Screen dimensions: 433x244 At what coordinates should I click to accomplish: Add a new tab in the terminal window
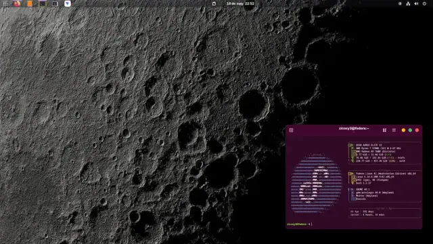291,130
